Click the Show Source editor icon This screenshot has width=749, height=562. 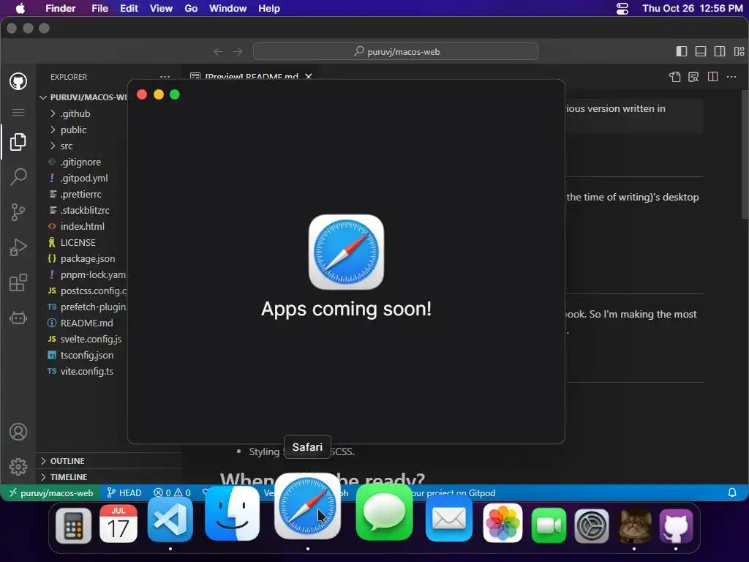[693, 77]
